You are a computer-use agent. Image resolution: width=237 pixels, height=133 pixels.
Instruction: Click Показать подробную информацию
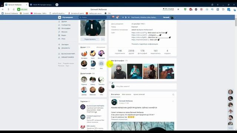pos(145,44)
